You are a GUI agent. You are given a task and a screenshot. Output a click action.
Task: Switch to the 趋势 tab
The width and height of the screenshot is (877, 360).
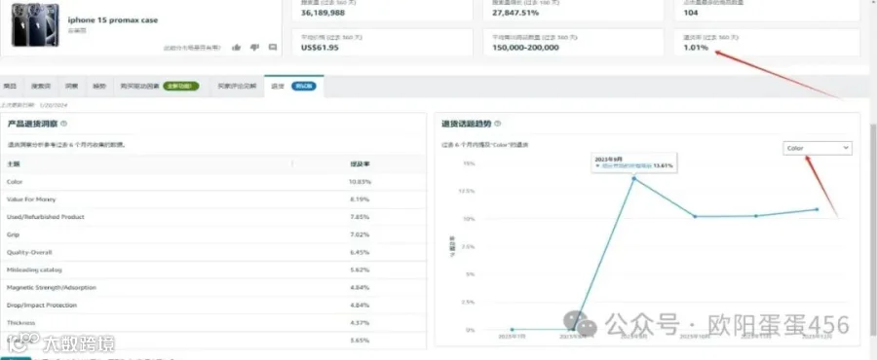coord(99,86)
